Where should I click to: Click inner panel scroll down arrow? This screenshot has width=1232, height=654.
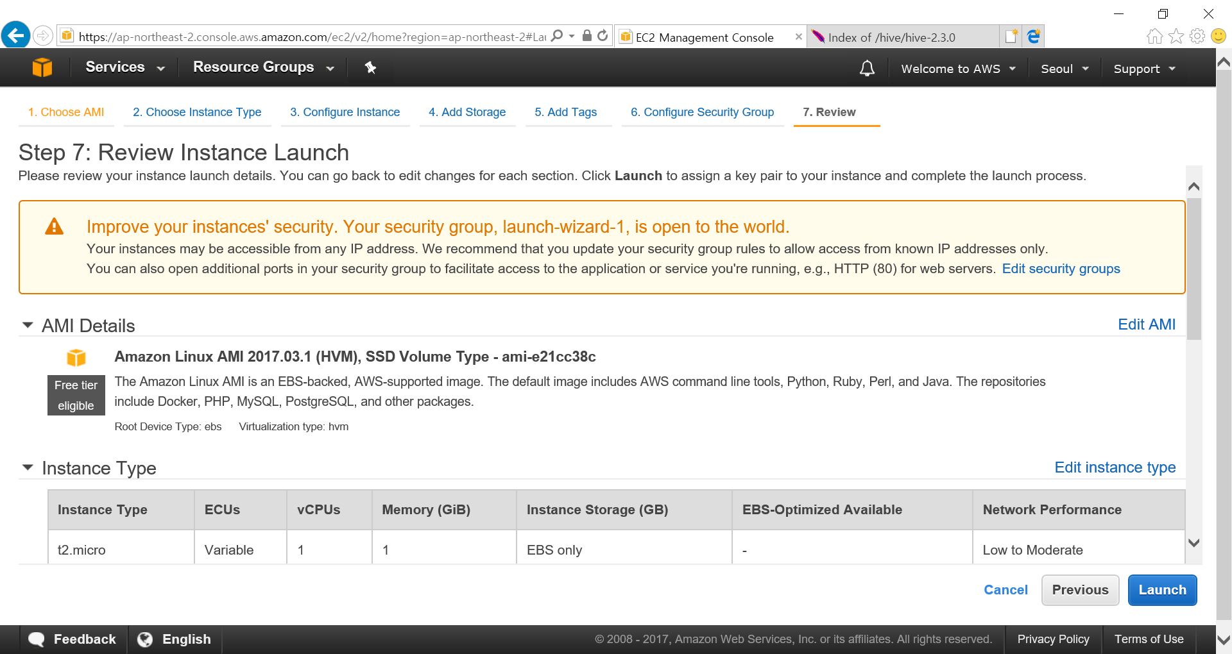click(x=1193, y=542)
